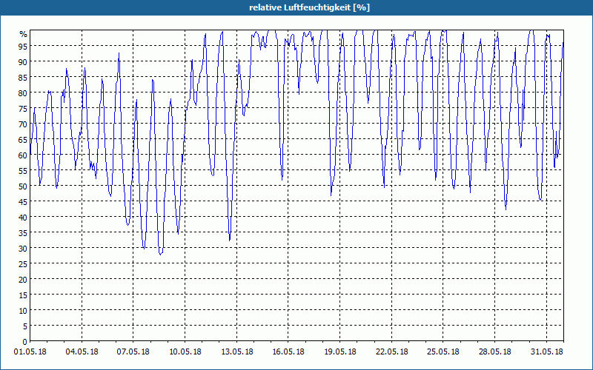Click the y-axis value 85
This screenshot has width=593, height=370.
23,77
